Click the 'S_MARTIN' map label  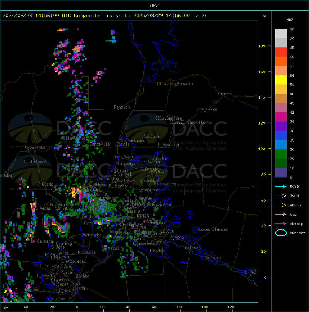(140, 216)
